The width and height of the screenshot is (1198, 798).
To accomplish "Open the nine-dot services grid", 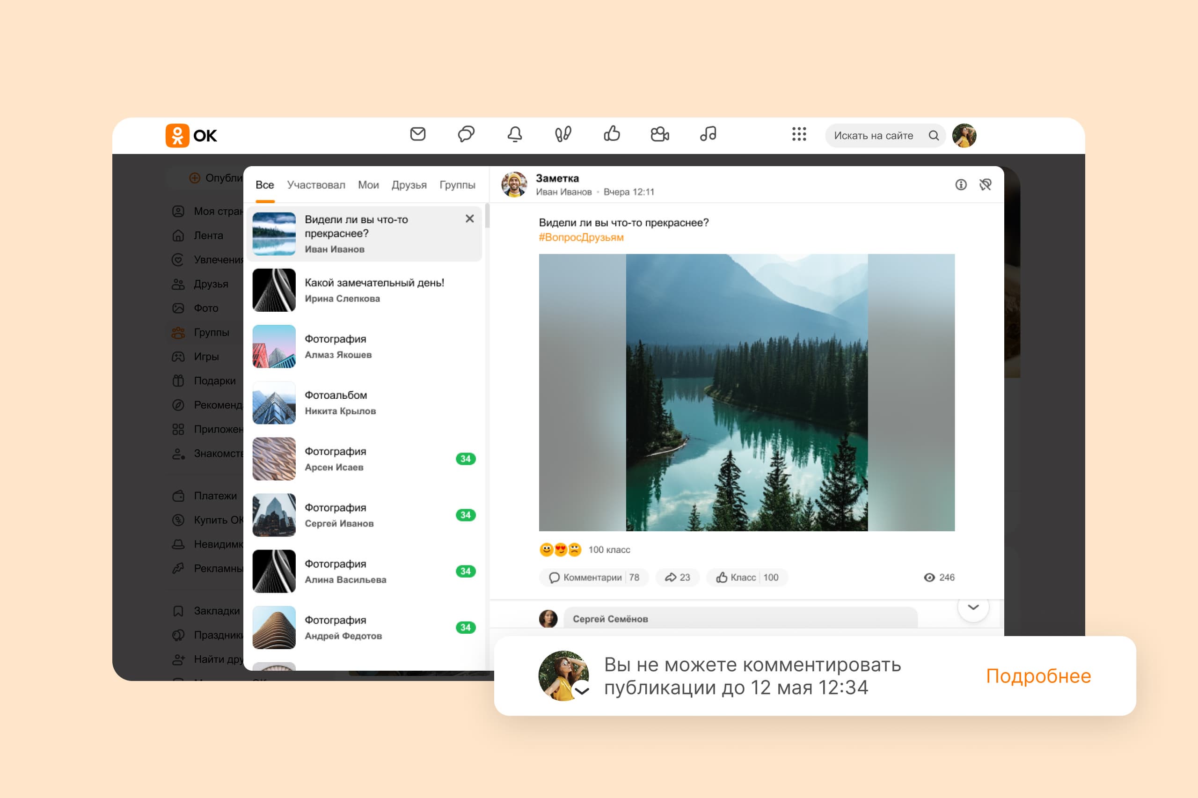I will (799, 134).
